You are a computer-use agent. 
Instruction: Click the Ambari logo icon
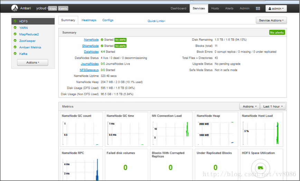(15, 8)
